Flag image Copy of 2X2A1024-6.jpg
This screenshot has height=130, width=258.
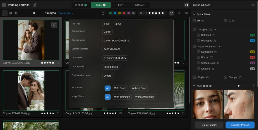tap(58, 113)
